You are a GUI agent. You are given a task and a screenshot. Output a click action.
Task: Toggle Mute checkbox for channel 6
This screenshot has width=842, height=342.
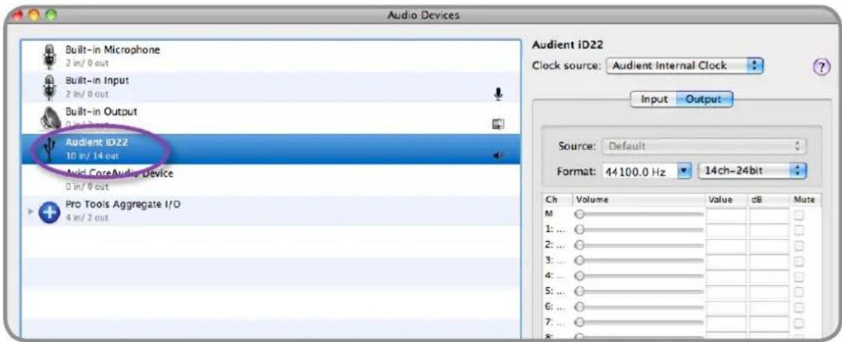800,306
